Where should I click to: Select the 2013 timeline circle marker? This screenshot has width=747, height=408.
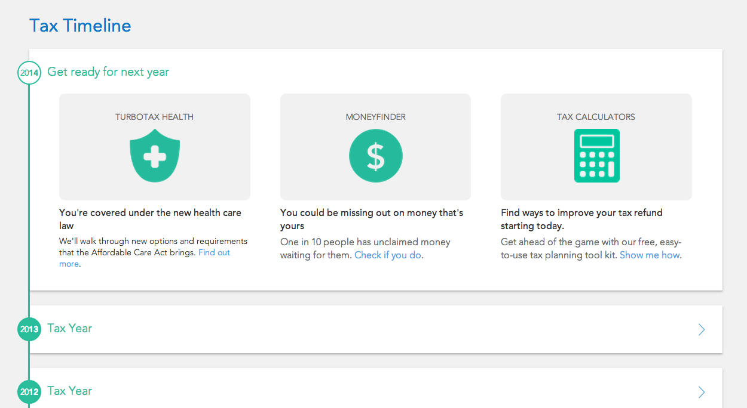click(29, 329)
